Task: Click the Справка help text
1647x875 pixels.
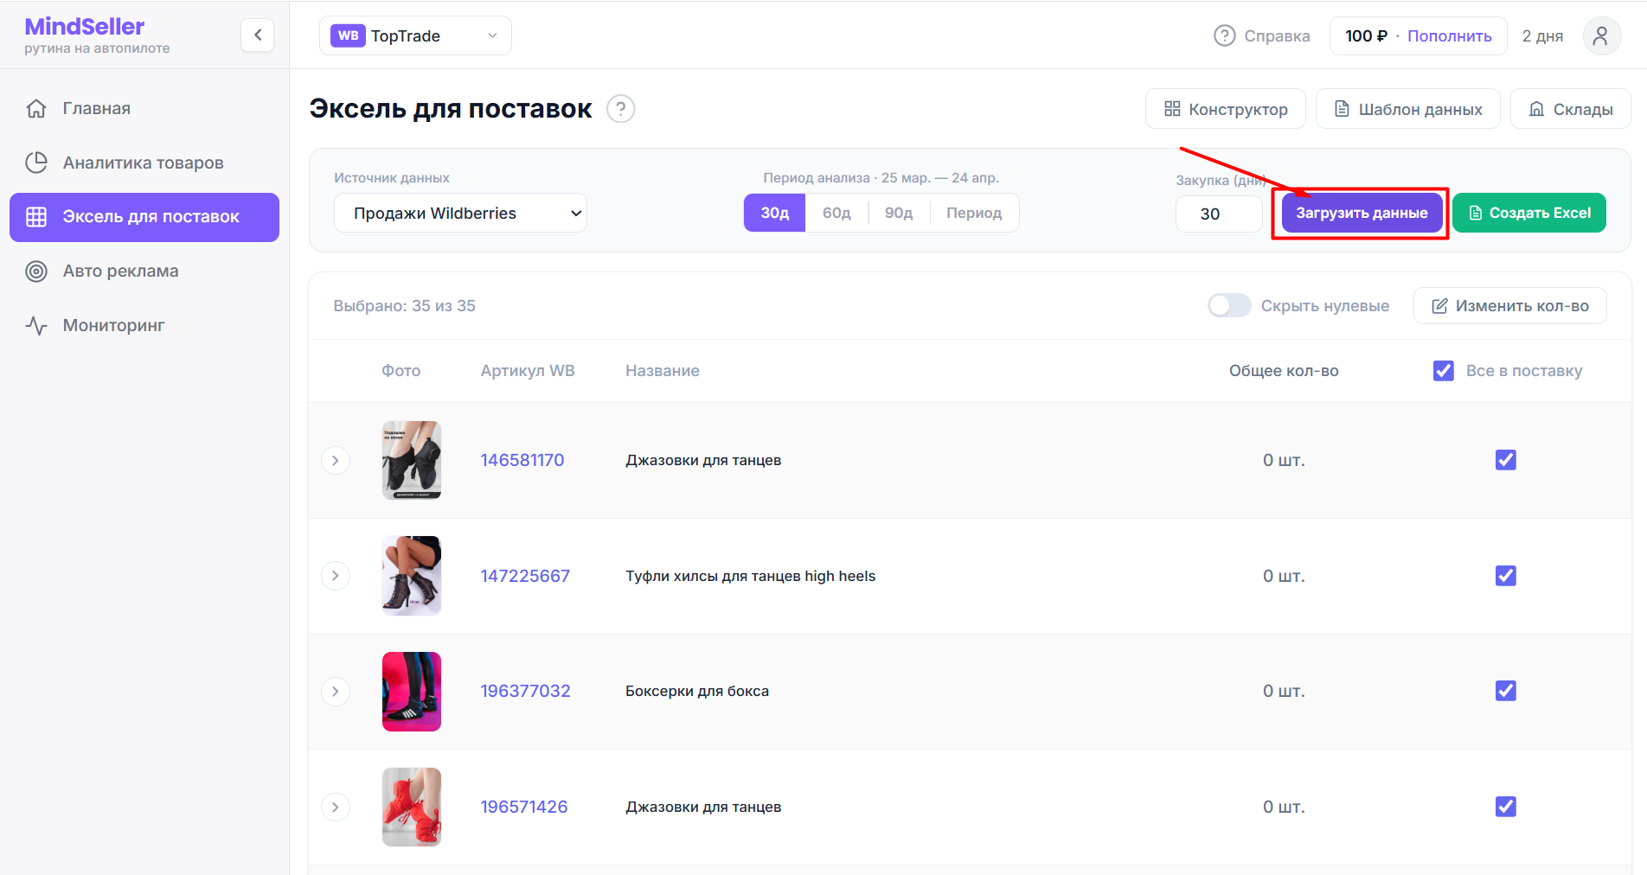Action: point(1277,35)
